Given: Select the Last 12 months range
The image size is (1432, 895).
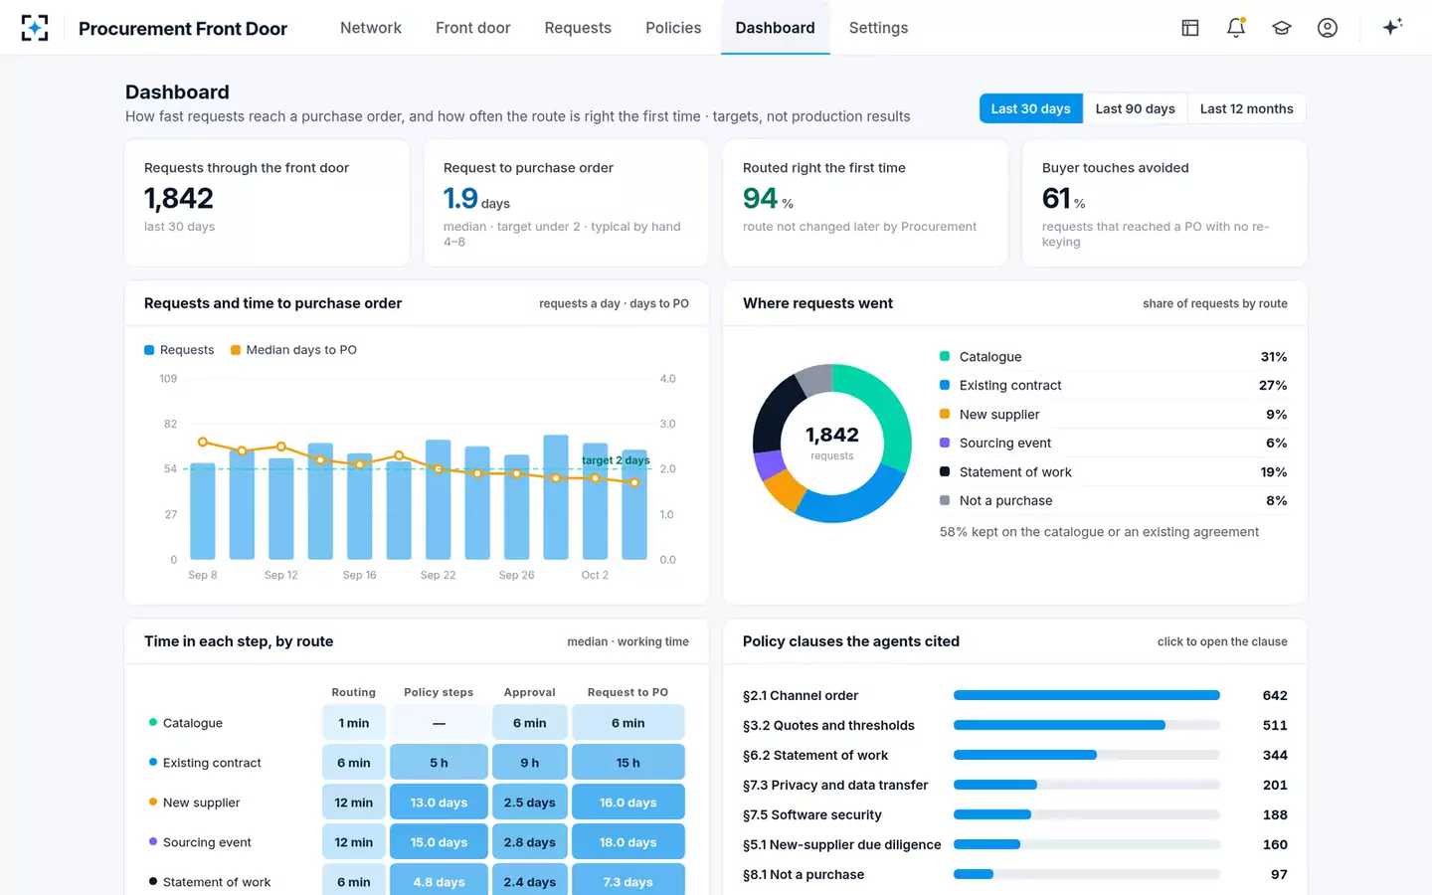Looking at the screenshot, I should tap(1247, 108).
